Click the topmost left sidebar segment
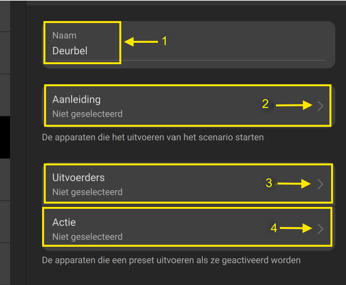346x285 pixels. (5, 16)
